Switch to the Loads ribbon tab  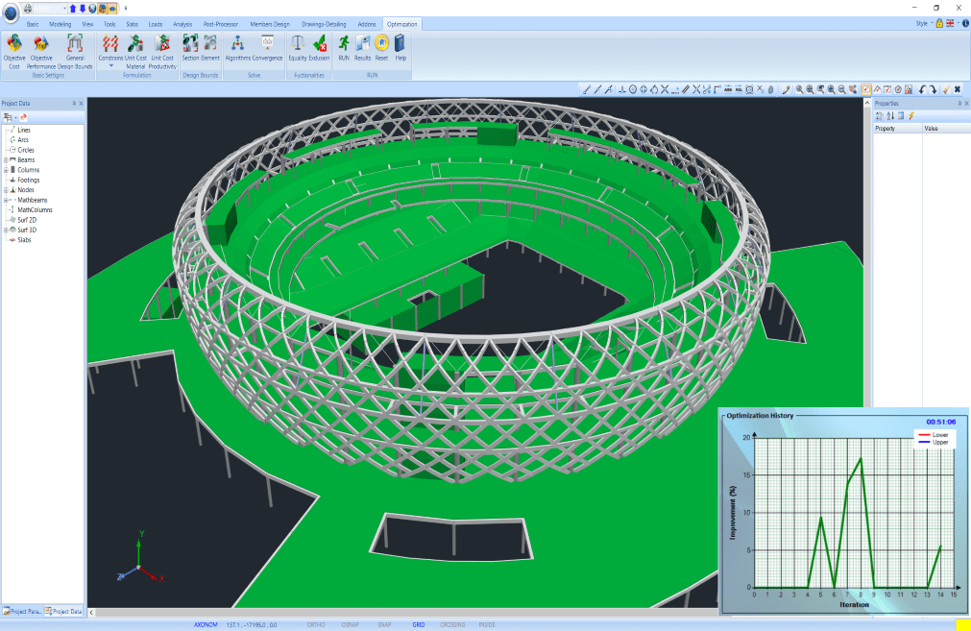pos(155,24)
